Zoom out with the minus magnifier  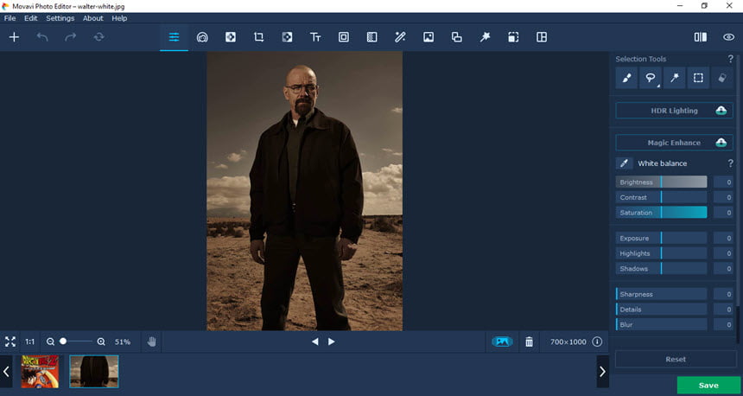coord(50,342)
